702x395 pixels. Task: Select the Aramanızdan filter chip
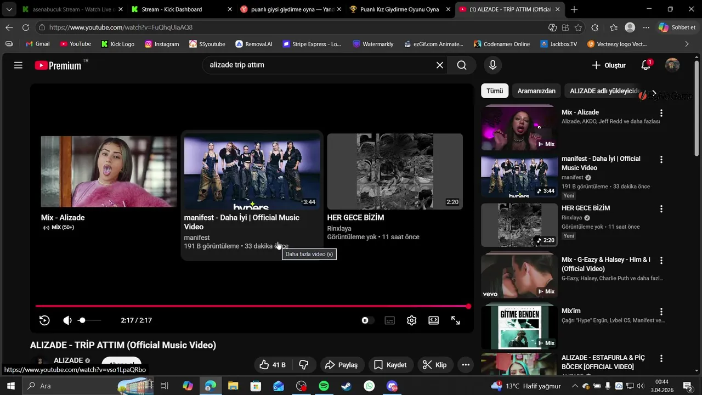[536, 91]
